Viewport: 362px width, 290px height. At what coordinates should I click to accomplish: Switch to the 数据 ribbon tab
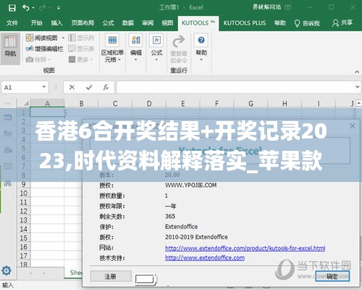(128, 23)
